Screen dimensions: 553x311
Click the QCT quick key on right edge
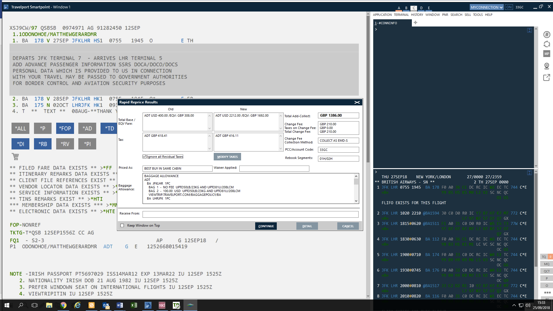click(x=547, y=271)
